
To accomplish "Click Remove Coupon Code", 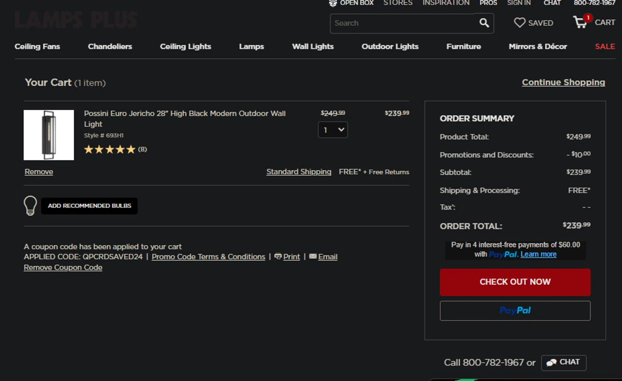I will [x=63, y=268].
